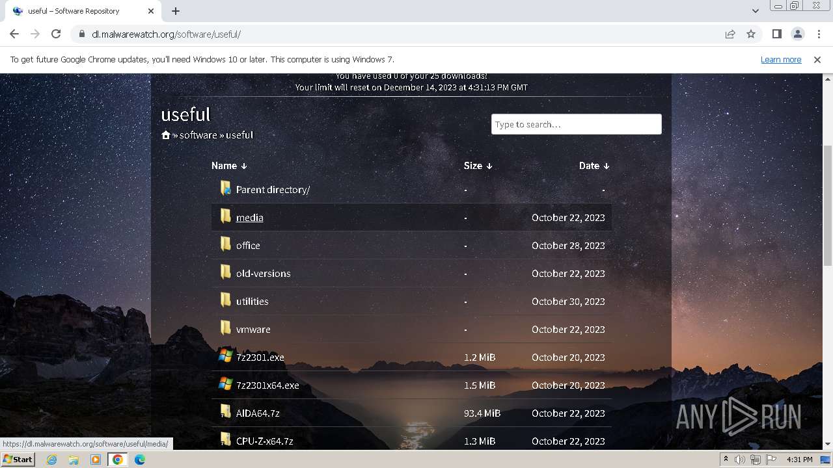Go back to previous page
The height and width of the screenshot is (468, 833).
[x=14, y=34]
